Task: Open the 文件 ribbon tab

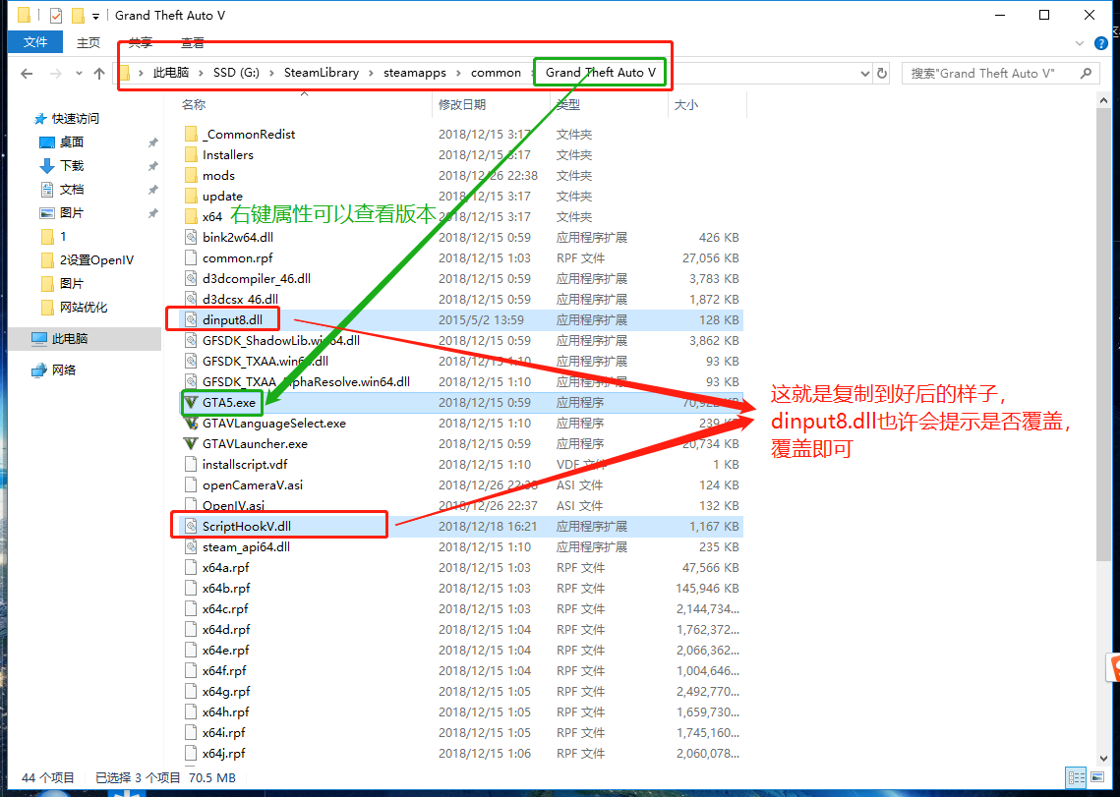Action: click(35, 42)
